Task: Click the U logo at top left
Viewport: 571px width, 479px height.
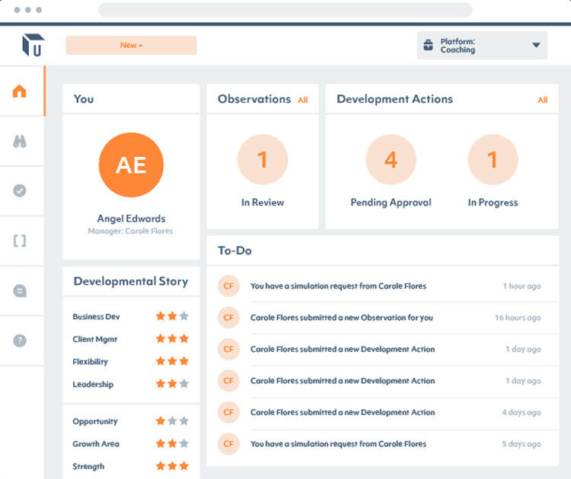Action: pyautogui.click(x=33, y=45)
